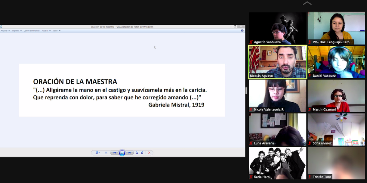Open the photo viewer help icon
Image resolution: width=367 pixels, height=183 pixels.
click(242, 31)
